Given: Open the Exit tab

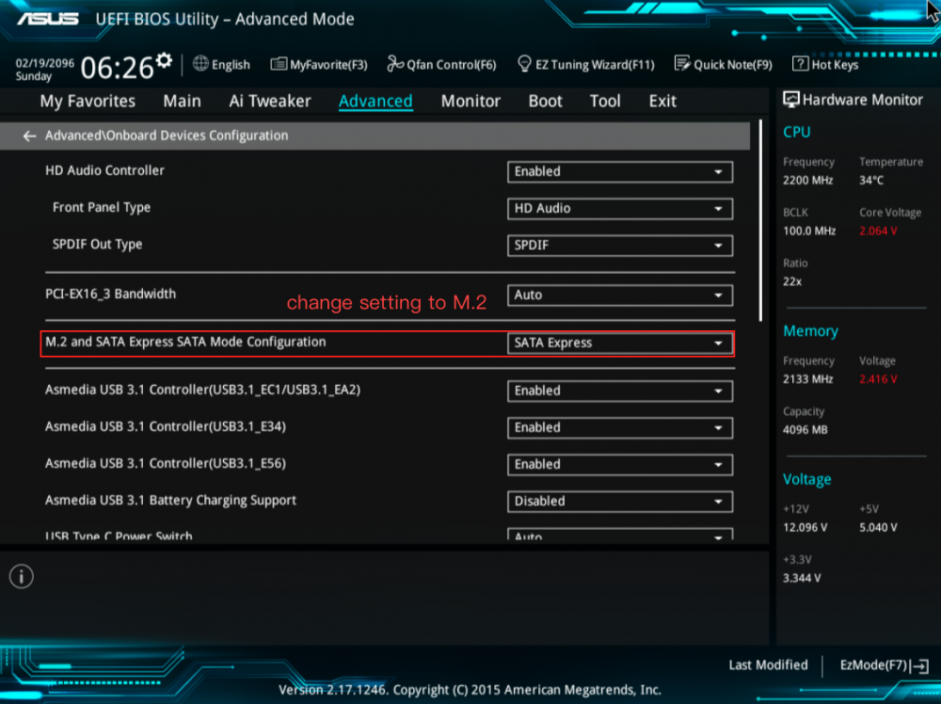Looking at the screenshot, I should [662, 101].
